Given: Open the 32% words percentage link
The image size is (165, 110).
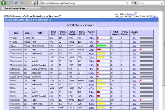Looking at the screenshot, I should [x=91, y=50].
